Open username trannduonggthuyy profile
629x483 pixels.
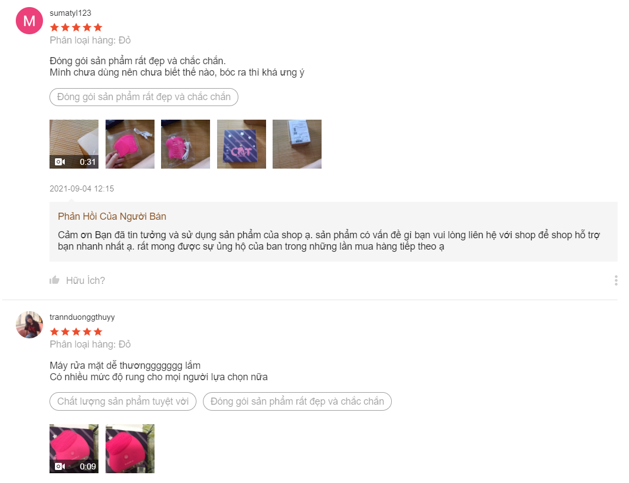point(82,317)
